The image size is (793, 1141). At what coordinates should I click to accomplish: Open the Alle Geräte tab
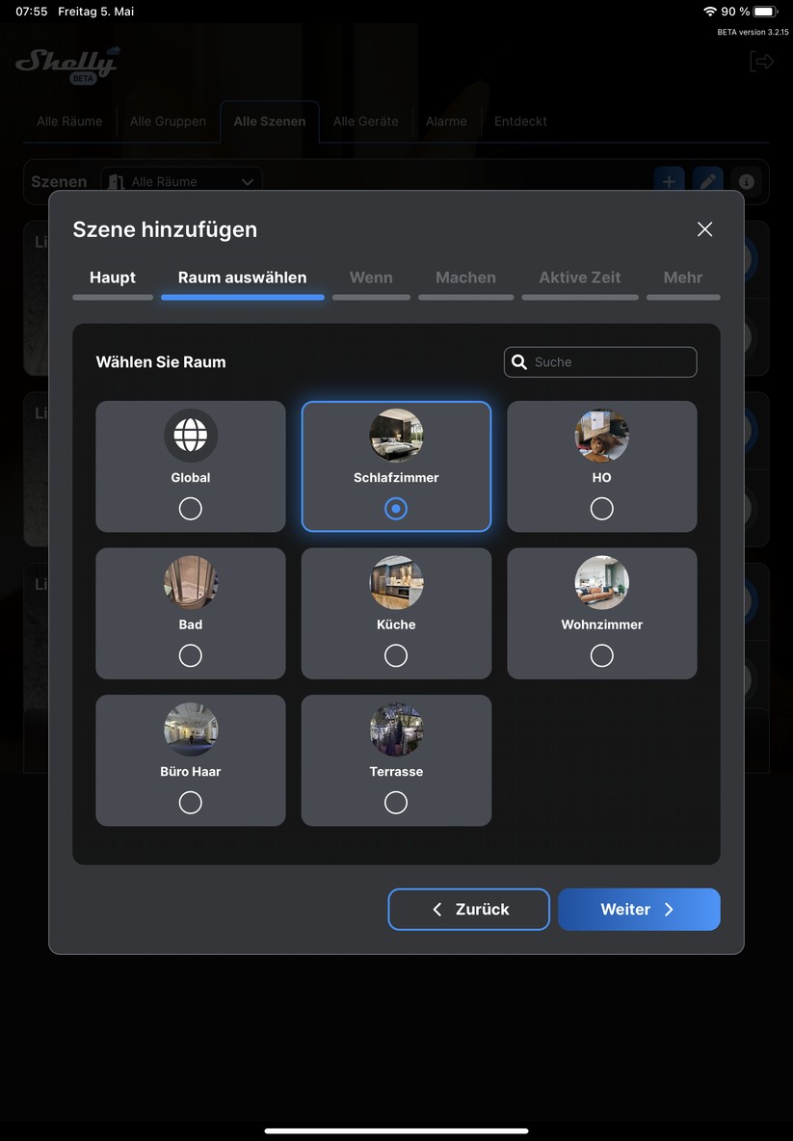(x=365, y=121)
